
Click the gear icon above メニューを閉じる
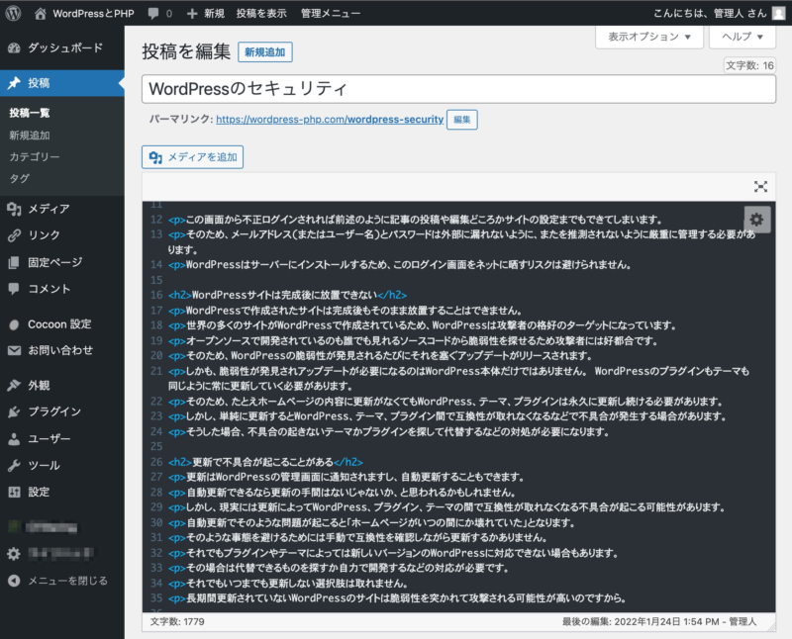point(14,554)
